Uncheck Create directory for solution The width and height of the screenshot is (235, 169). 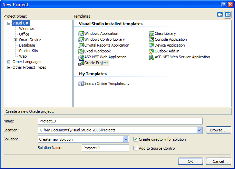point(136,139)
